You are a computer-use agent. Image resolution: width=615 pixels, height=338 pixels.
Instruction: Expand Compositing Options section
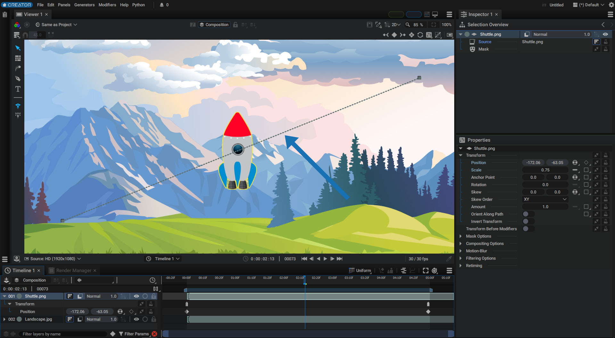(x=461, y=243)
